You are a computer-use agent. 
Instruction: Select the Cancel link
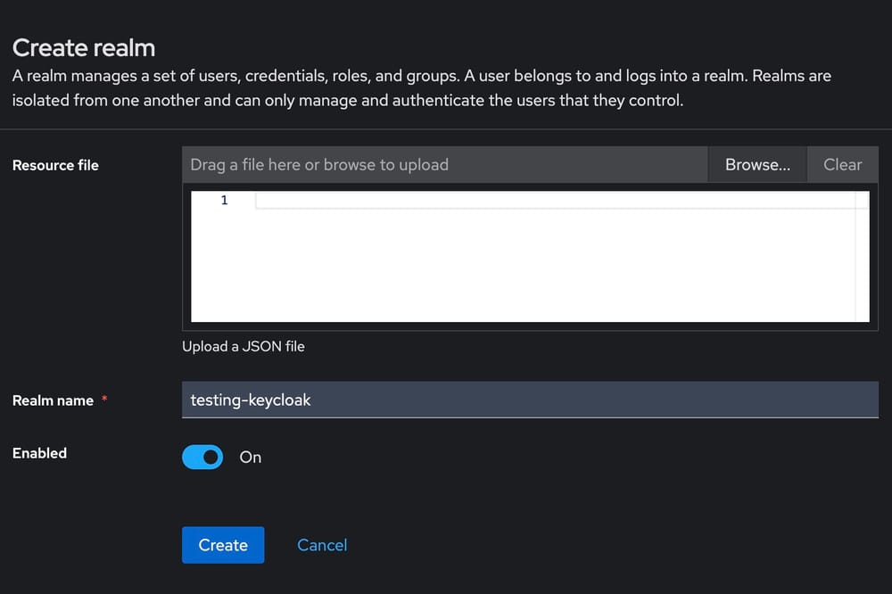[x=322, y=544]
